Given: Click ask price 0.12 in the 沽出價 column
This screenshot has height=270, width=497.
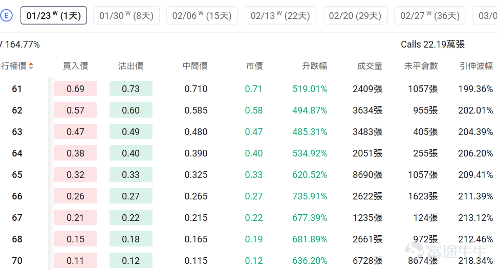Looking at the screenshot, I should [131, 260].
